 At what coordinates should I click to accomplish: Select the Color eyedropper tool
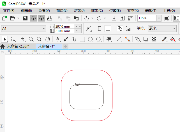pyautogui.click(x=164, y=39)
